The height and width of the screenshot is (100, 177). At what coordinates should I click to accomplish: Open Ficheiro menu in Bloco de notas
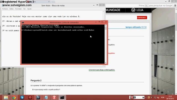[x=5, y=9]
